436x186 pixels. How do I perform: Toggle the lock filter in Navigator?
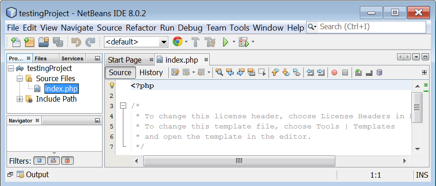67,160
